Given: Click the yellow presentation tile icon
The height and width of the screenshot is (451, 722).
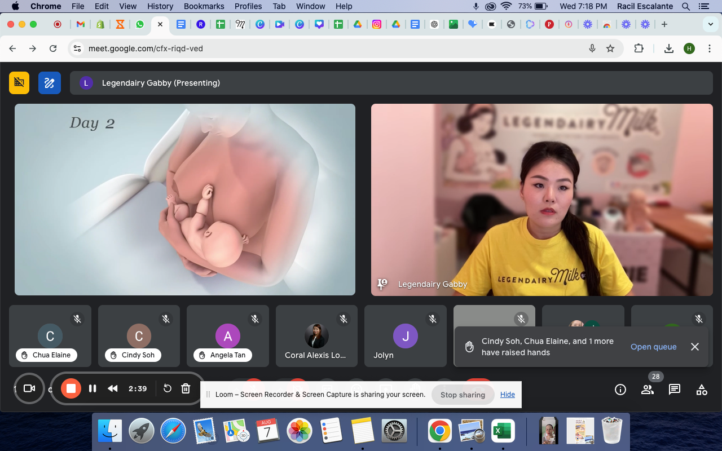Looking at the screenshot, I should (19, 83).
